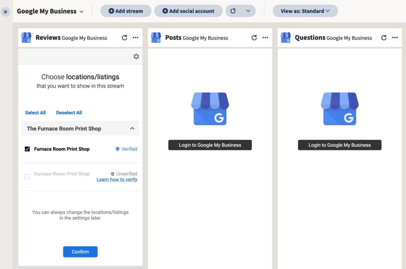Click Login to Google My Business in Questions
406x269 pixels.
(x=340, y=145)
